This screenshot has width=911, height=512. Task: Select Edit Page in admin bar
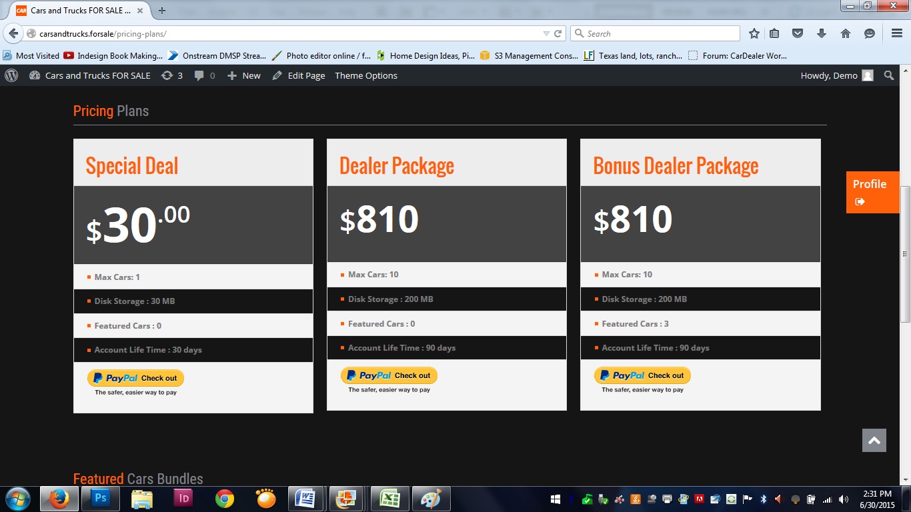click(x=299, y=75)
